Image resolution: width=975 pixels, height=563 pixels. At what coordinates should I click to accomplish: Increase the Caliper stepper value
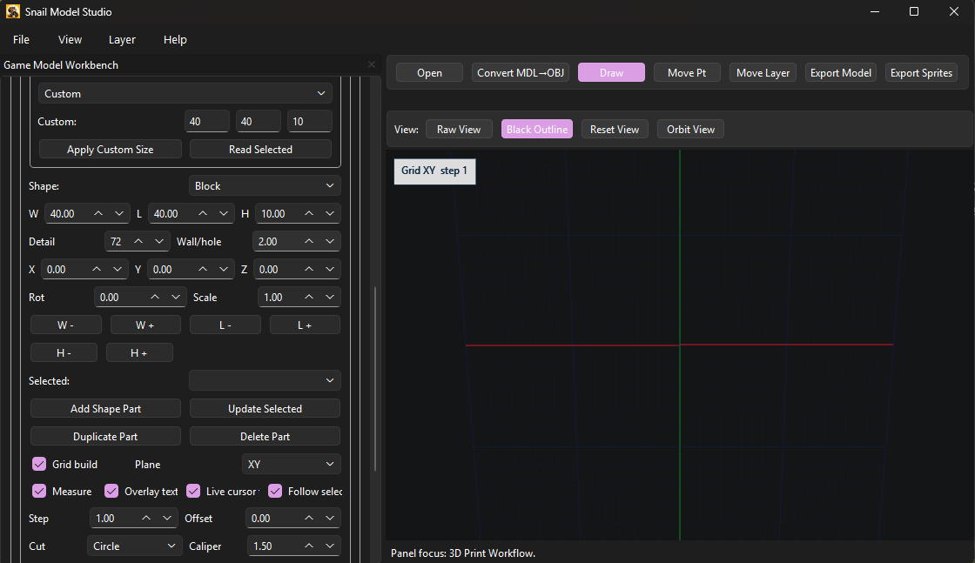pyautogui.click(x=309, y=546)
